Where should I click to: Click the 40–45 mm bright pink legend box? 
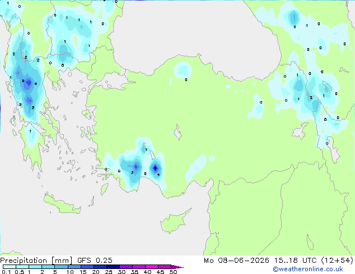(x=152, y=267)
